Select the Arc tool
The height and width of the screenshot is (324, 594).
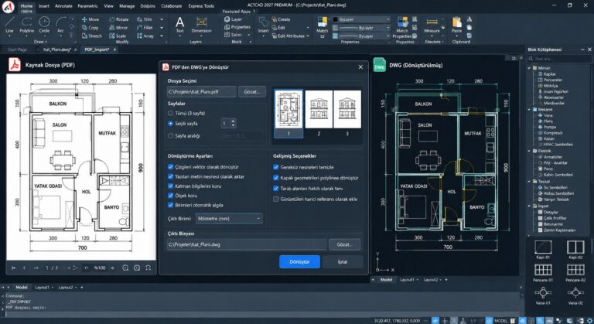click(x=60, y=25)
